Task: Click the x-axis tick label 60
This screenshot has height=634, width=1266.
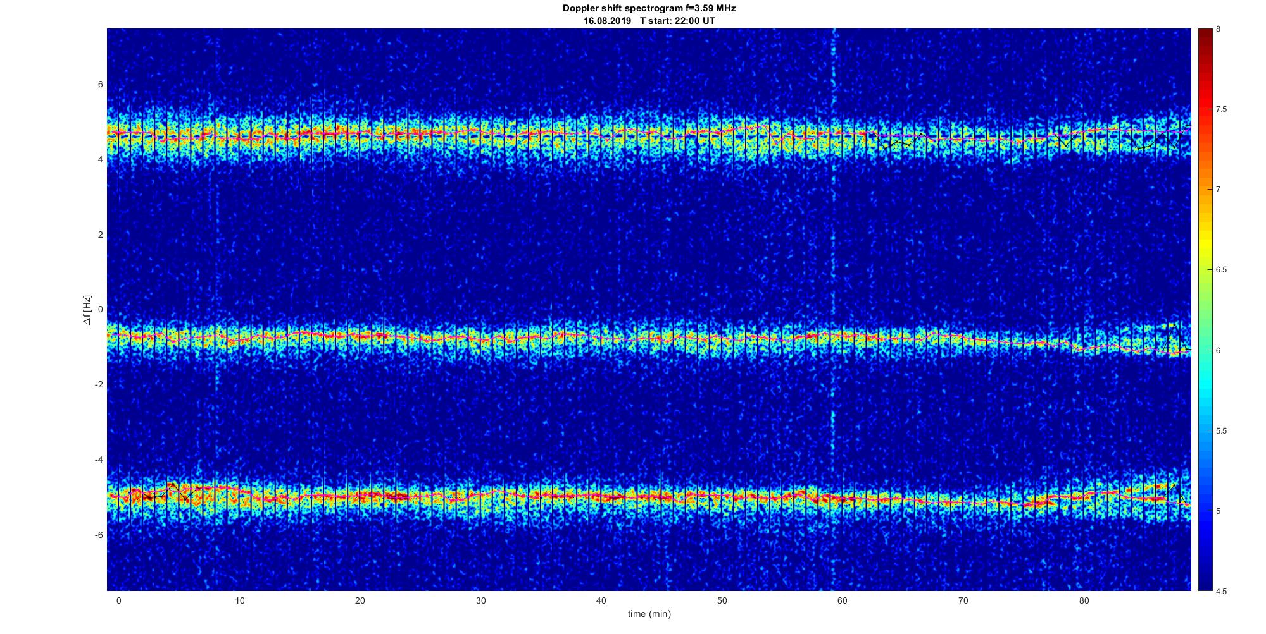Action: click(x=843, y=600)
